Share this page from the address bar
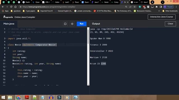 130,7
